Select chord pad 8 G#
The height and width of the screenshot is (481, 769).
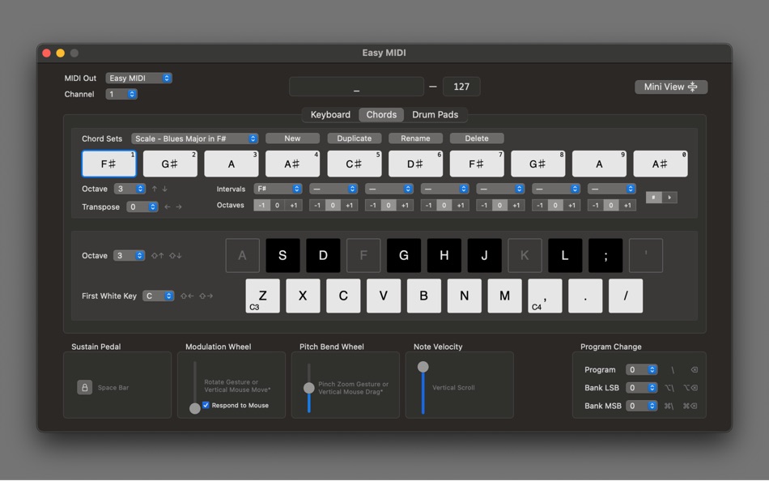point(538,164)
